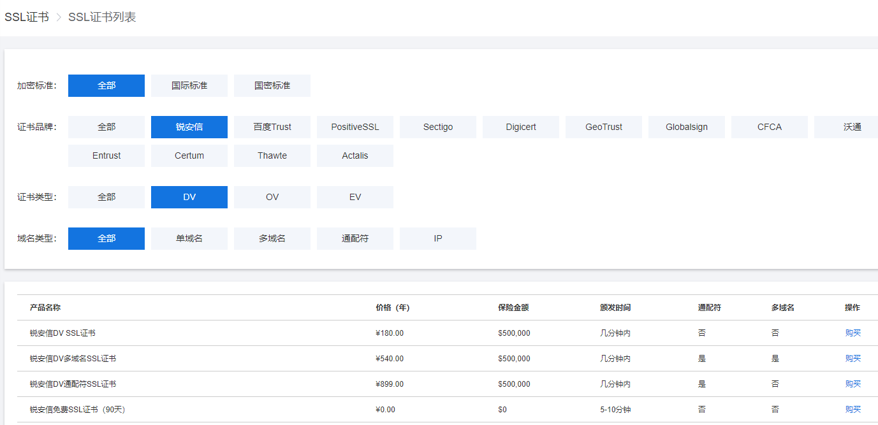
Task: Click the 域名类型 filter label
Action: [36, 238]
